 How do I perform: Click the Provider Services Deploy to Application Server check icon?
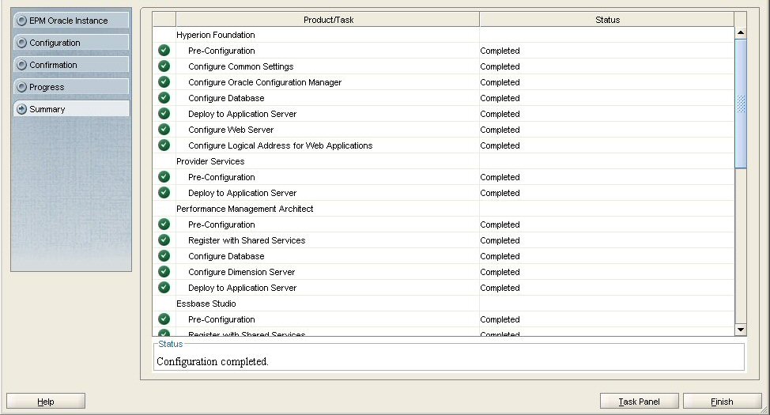164,193
